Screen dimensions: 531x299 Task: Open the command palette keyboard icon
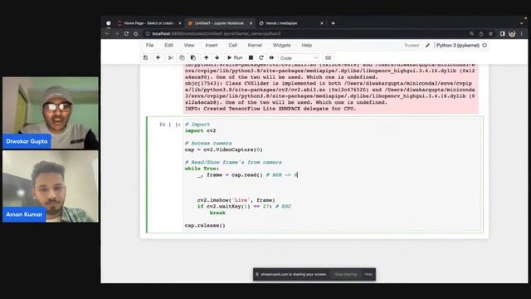(328, 58)
